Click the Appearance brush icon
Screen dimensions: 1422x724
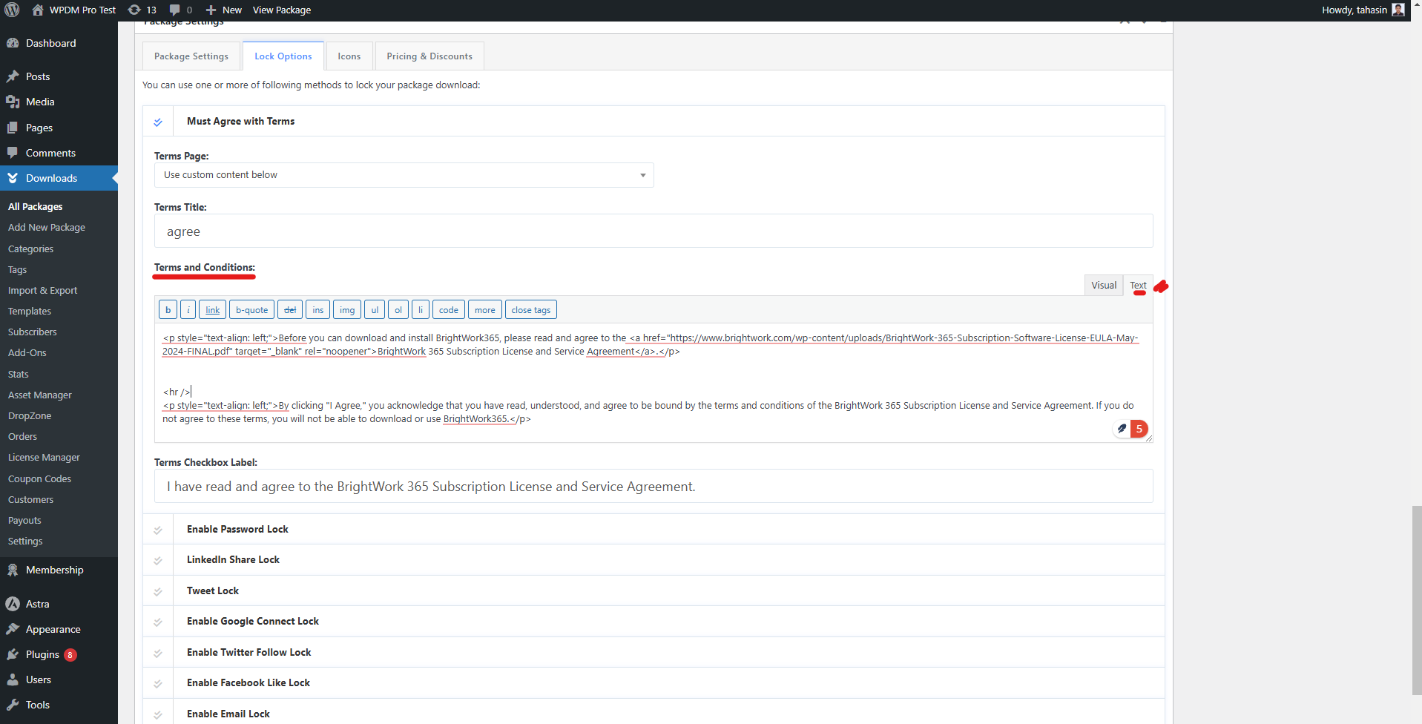(x=13, y=629)
